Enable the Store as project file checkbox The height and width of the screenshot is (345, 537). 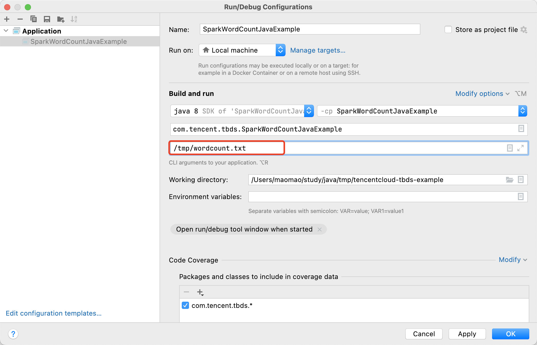(448, 30)
